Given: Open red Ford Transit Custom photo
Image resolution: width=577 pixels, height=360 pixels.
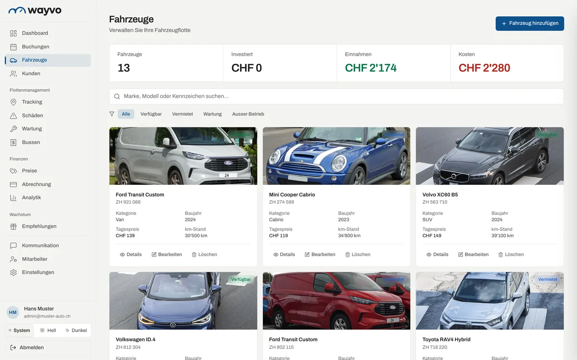Looking at the screenshot, I should 337,301.
